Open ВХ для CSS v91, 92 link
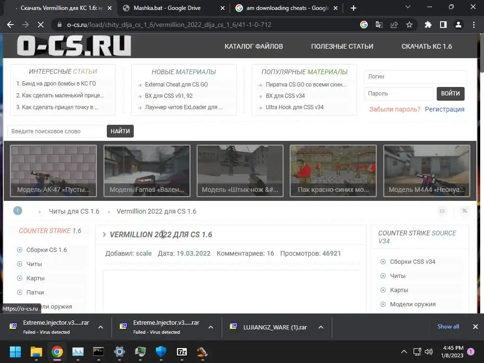484x363 pixels. 169,95
